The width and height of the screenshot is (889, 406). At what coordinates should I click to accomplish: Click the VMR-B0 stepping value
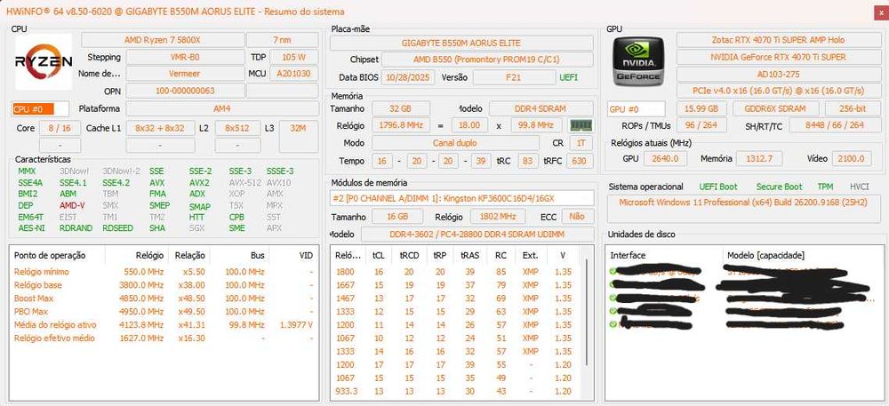tap(185, 57)
